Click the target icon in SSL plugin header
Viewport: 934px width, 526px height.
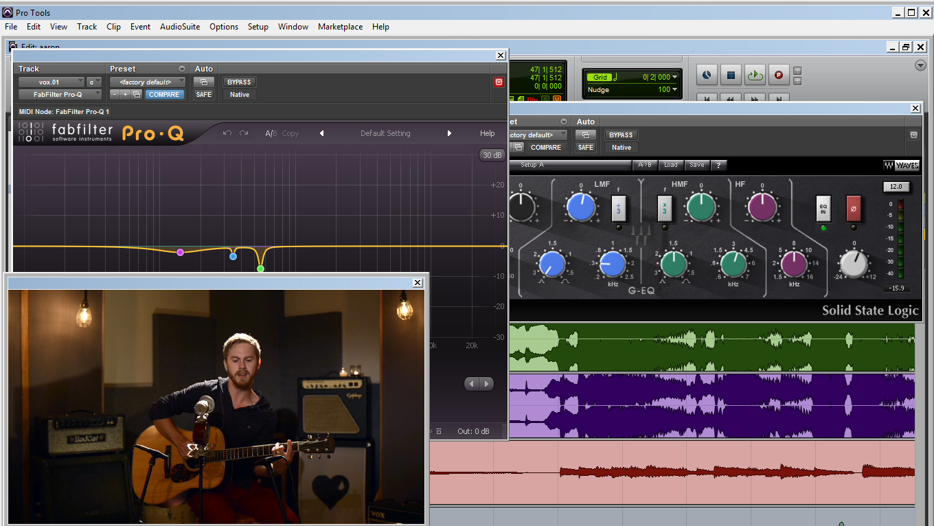(914, 135)
